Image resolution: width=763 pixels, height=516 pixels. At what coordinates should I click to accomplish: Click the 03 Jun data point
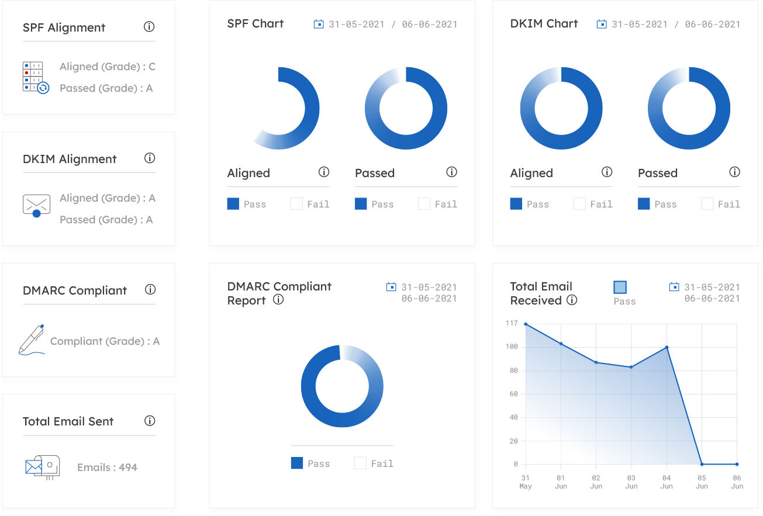coord(631,367)
